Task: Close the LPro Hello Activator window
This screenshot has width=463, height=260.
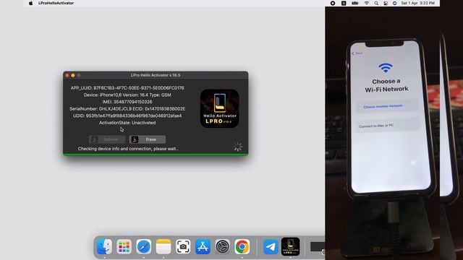Action: coord(67,75)
